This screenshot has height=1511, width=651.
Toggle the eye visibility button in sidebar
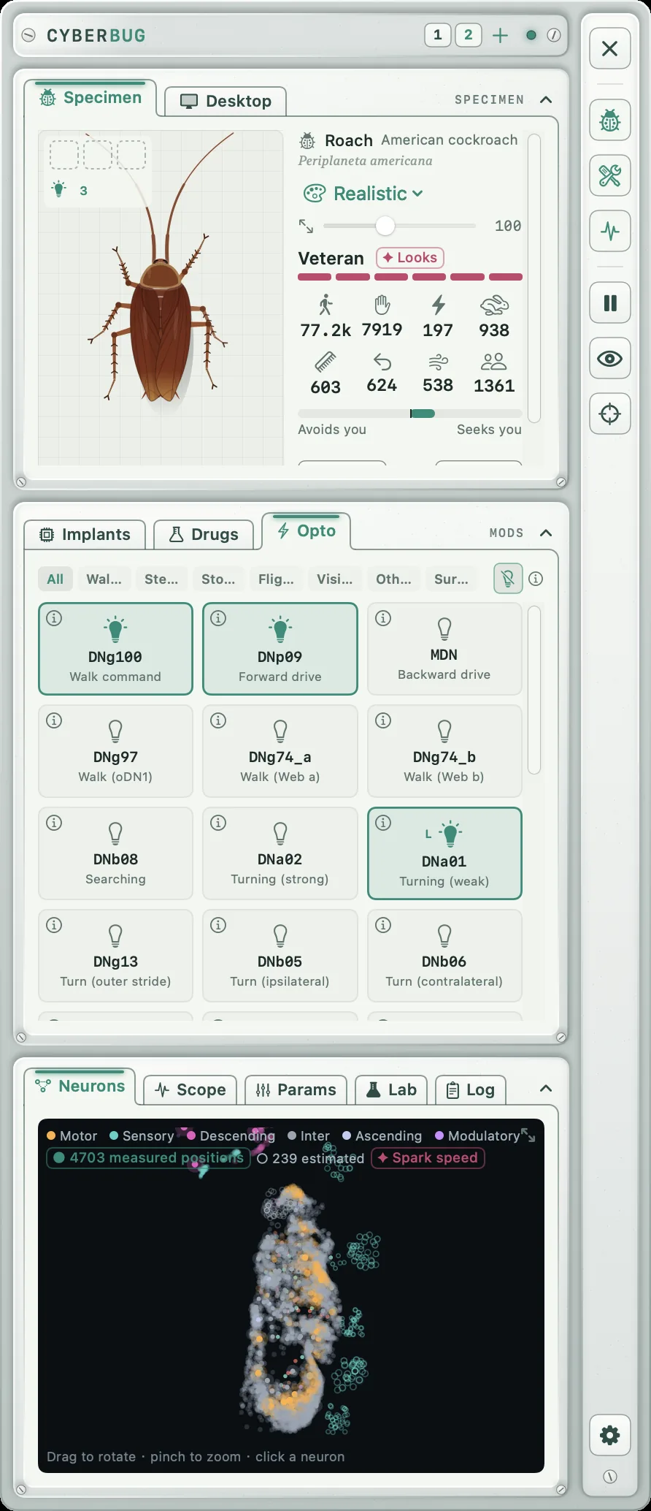pyautogui.click(x=609, y=358)
